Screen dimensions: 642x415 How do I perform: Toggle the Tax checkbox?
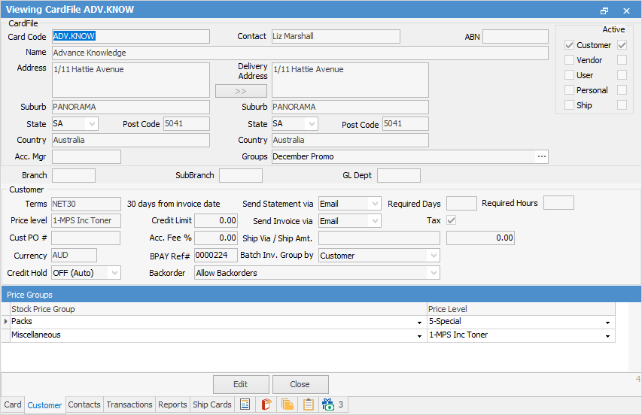point(451,220)
